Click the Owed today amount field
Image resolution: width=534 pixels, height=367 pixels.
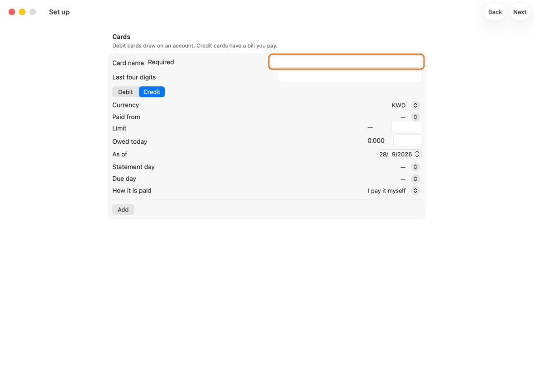[407, 141]
